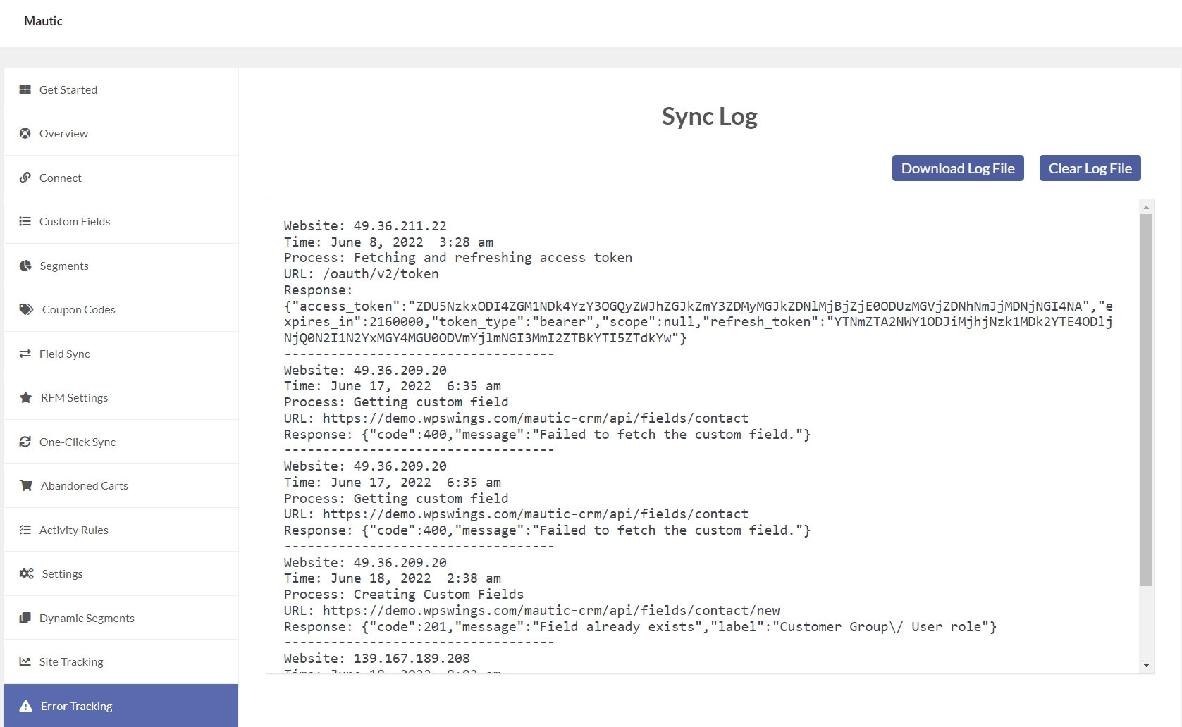Click the log scrollbar up arrow
The width and height of the screenshot is (1182, 727).
pyautogui.click(x=1146, y=207)
